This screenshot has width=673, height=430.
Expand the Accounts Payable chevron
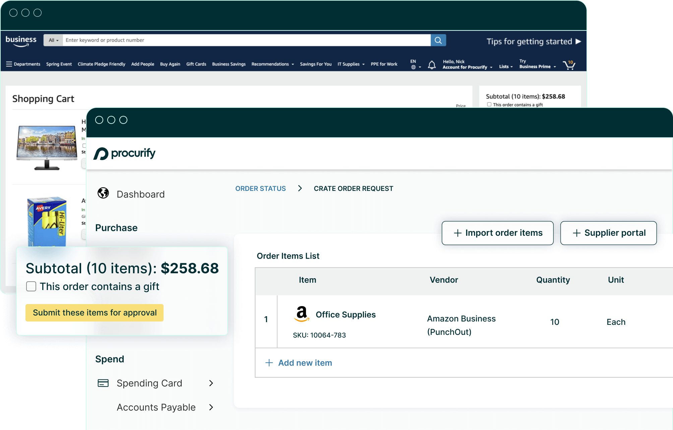211,407
